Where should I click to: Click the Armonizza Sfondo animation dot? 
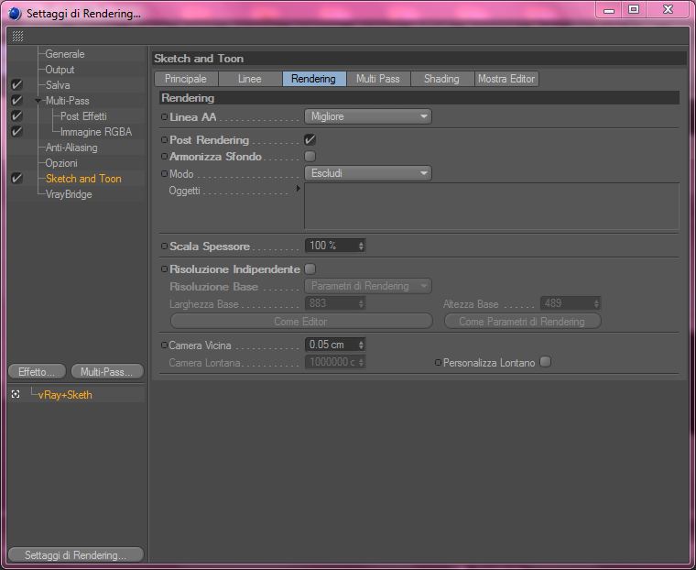164,157
